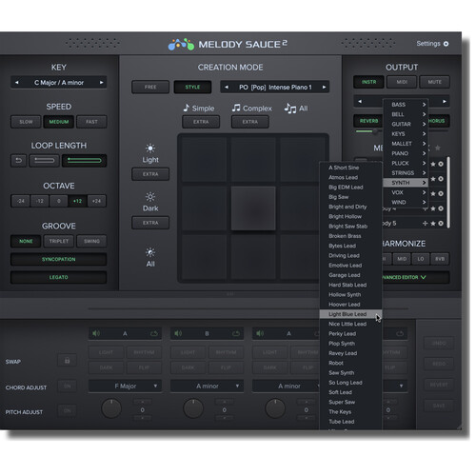Click the Swap lock icon
The width and height of the screenshot is (476, 476).
[67, 361]
